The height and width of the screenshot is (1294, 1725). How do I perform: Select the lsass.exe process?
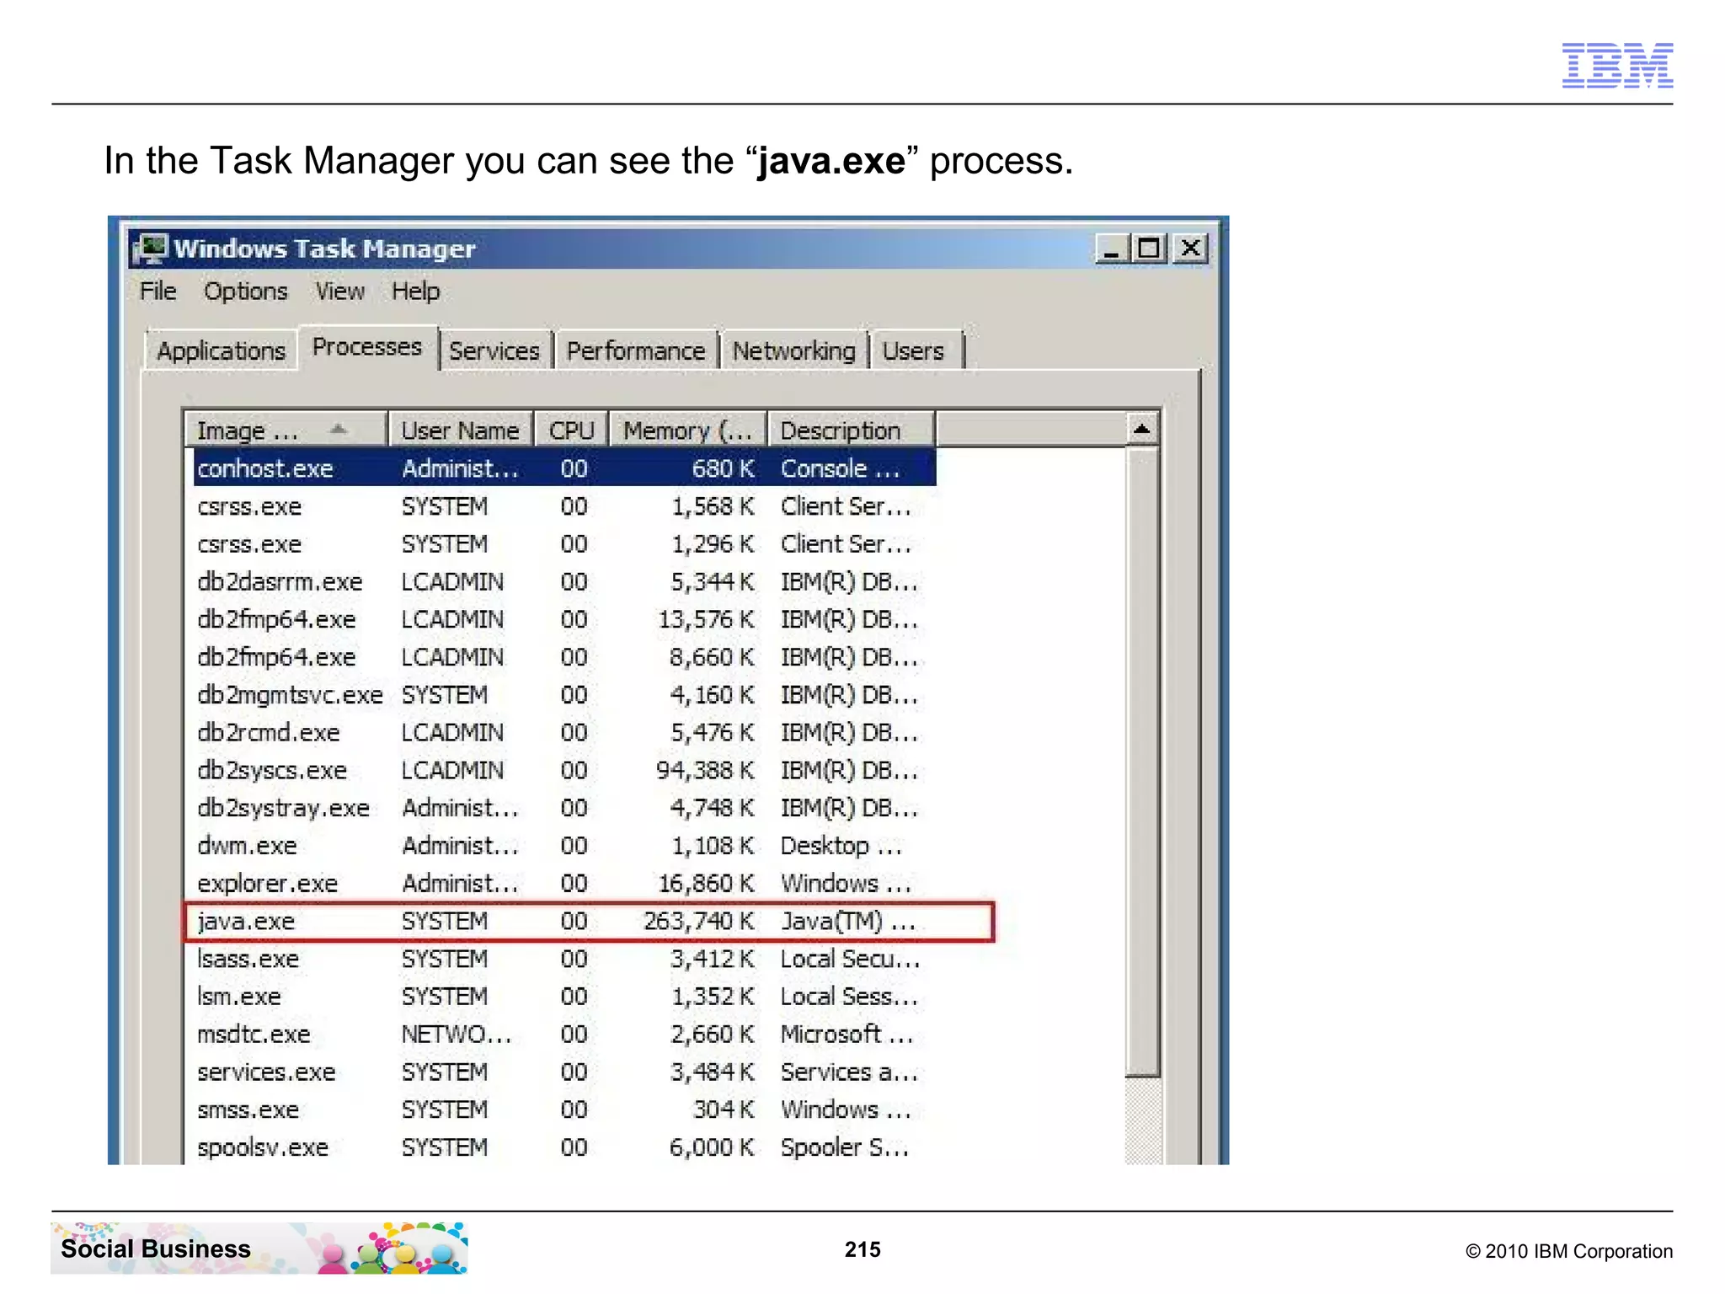pyautogui.click(x=564, y=960)
